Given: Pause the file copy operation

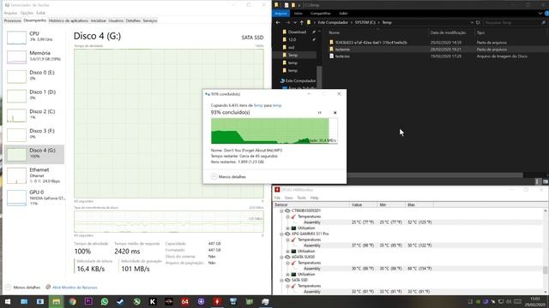Looking at the screenshot, I should pyautogui.click(x=319, y=112).
